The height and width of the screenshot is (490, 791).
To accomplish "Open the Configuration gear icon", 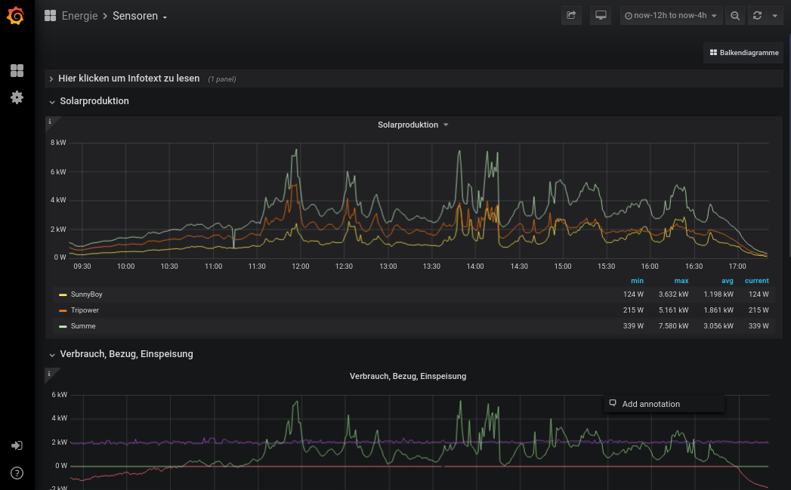I will 17,97.
